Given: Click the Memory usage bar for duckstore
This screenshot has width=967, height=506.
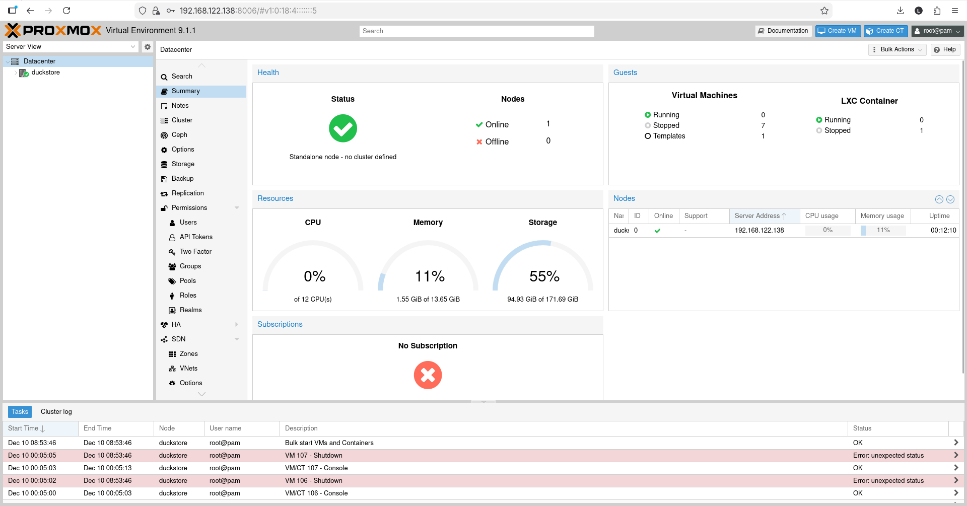Looking at the screenshot, I should 882,230.
